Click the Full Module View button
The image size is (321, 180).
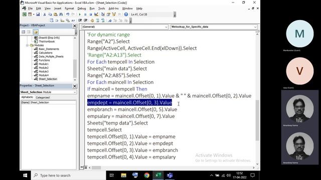[x=85, y=167]
